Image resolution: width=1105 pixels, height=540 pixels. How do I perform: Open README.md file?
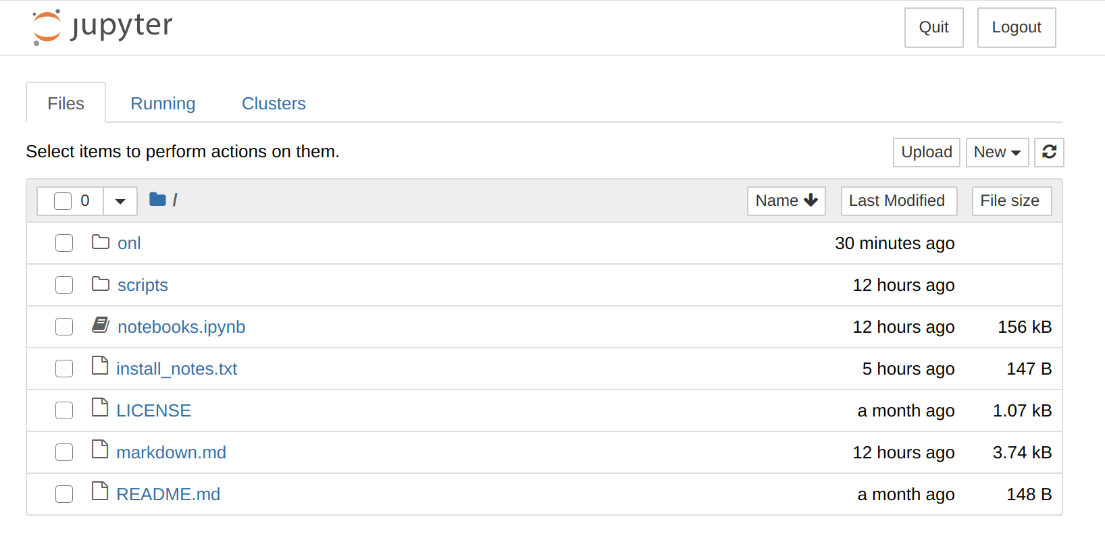pos(168,494)
